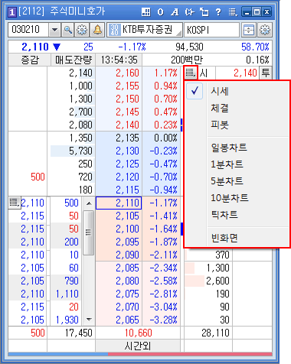This screenshot has height=364, width=291.
Task: Click the italic A font icon
Action: point(175,12)
